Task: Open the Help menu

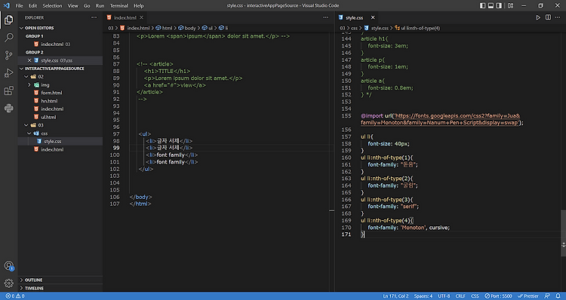Action: [139, 6]
